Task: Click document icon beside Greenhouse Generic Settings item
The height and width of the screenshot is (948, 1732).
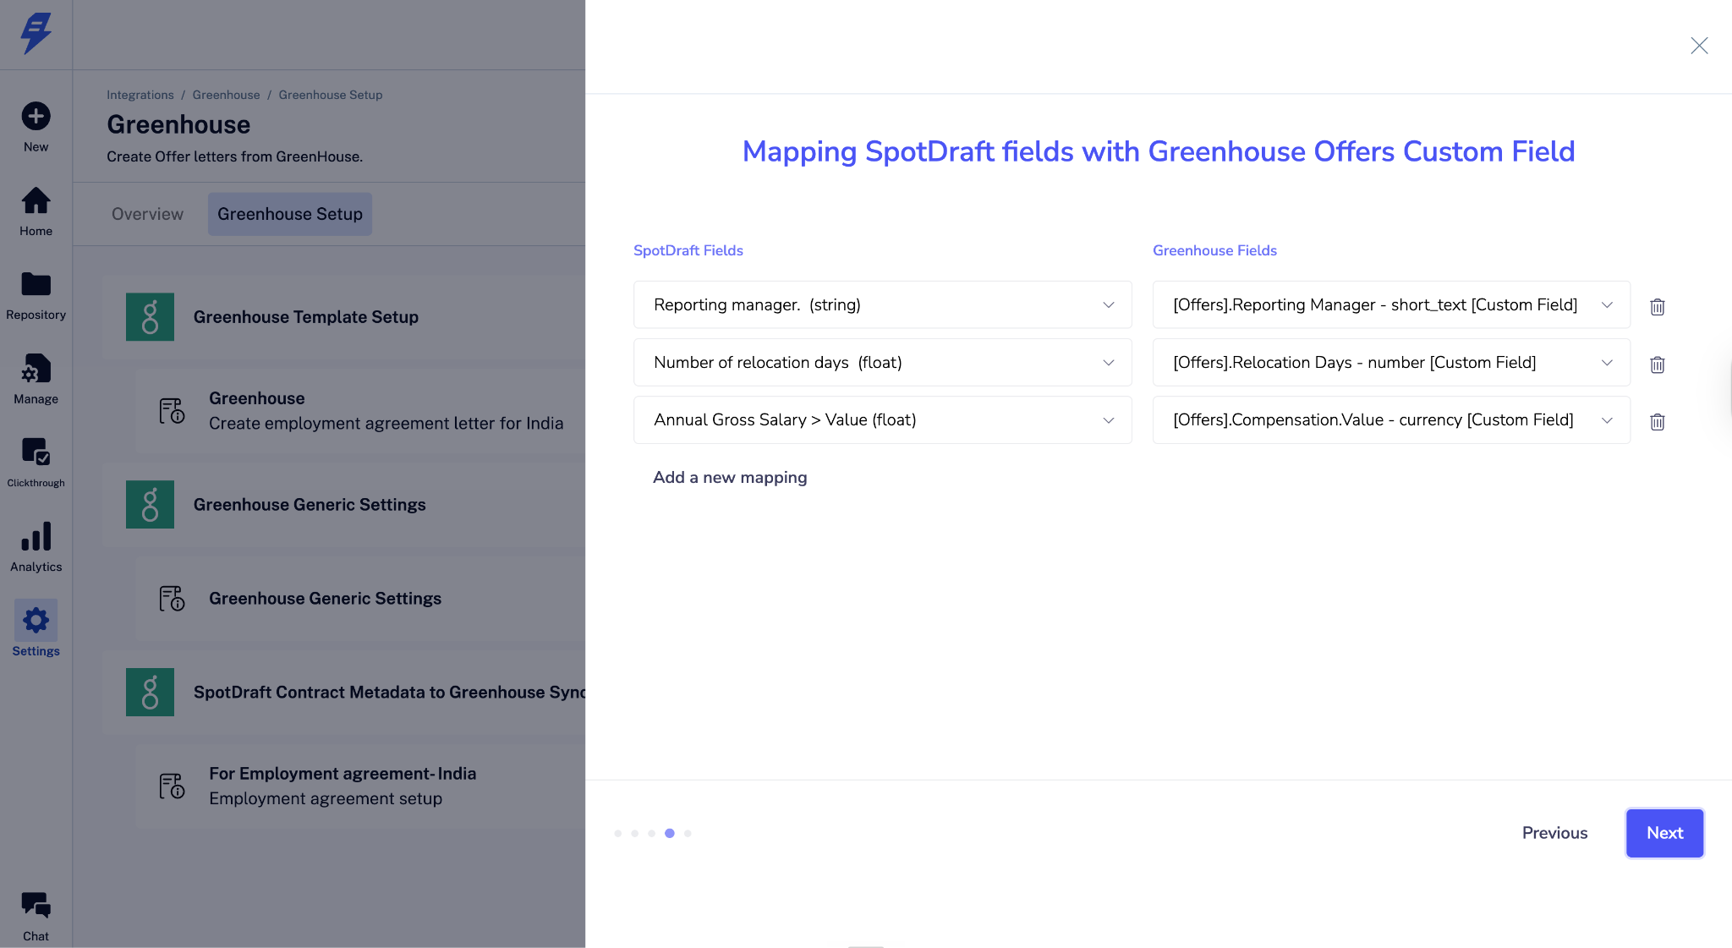Action: click(172, 599)
